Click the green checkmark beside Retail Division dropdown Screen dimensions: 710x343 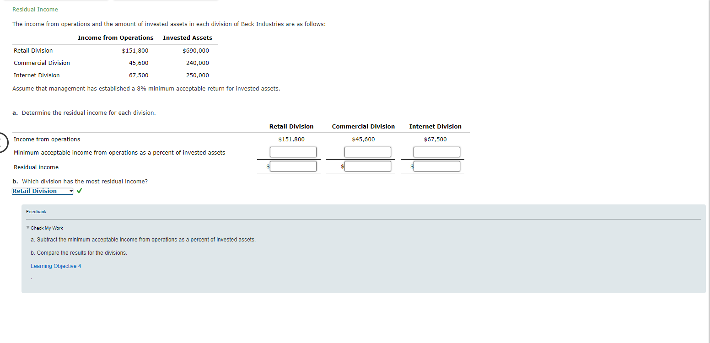click(x=79, y=191)
